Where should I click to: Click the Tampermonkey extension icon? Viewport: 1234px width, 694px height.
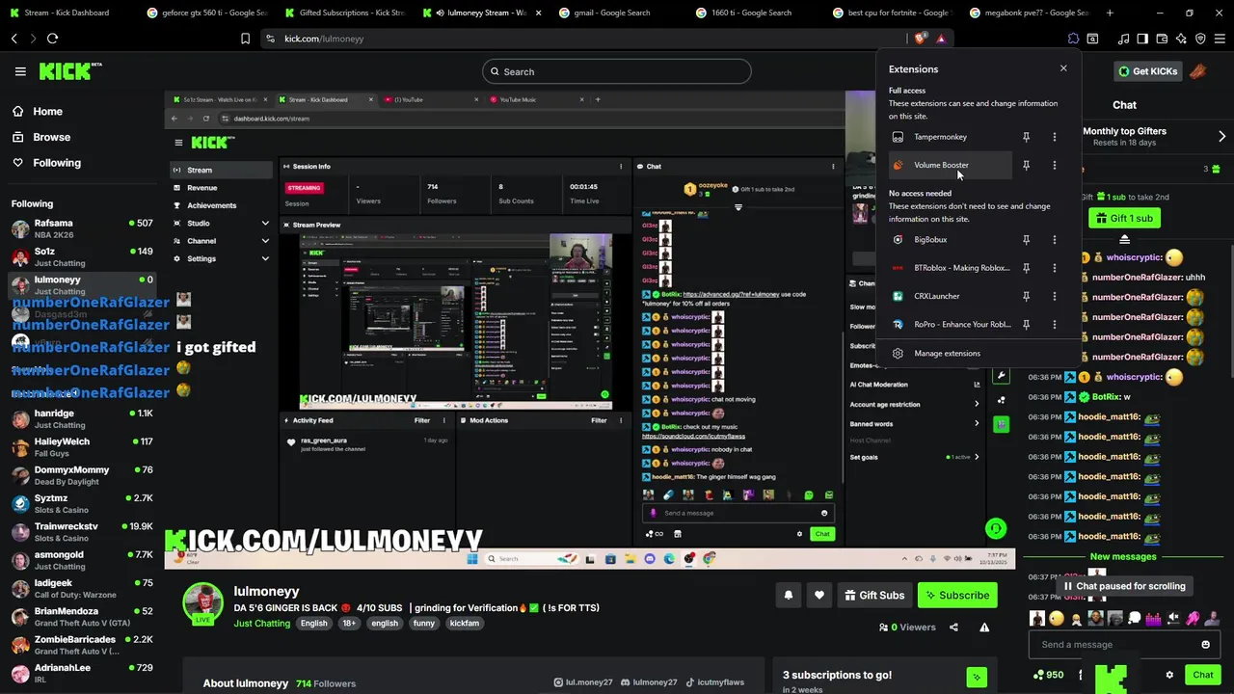(x=898, y=137)
